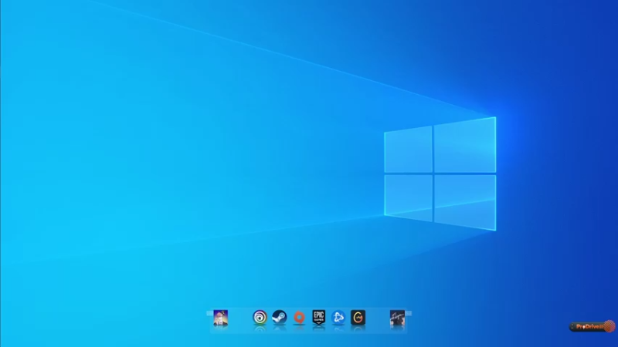Open the game cover at the dock's left end

coord(221,318)
